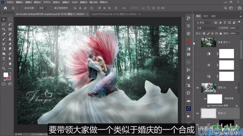Select the Horizontal Type tool

coord(4,59)
